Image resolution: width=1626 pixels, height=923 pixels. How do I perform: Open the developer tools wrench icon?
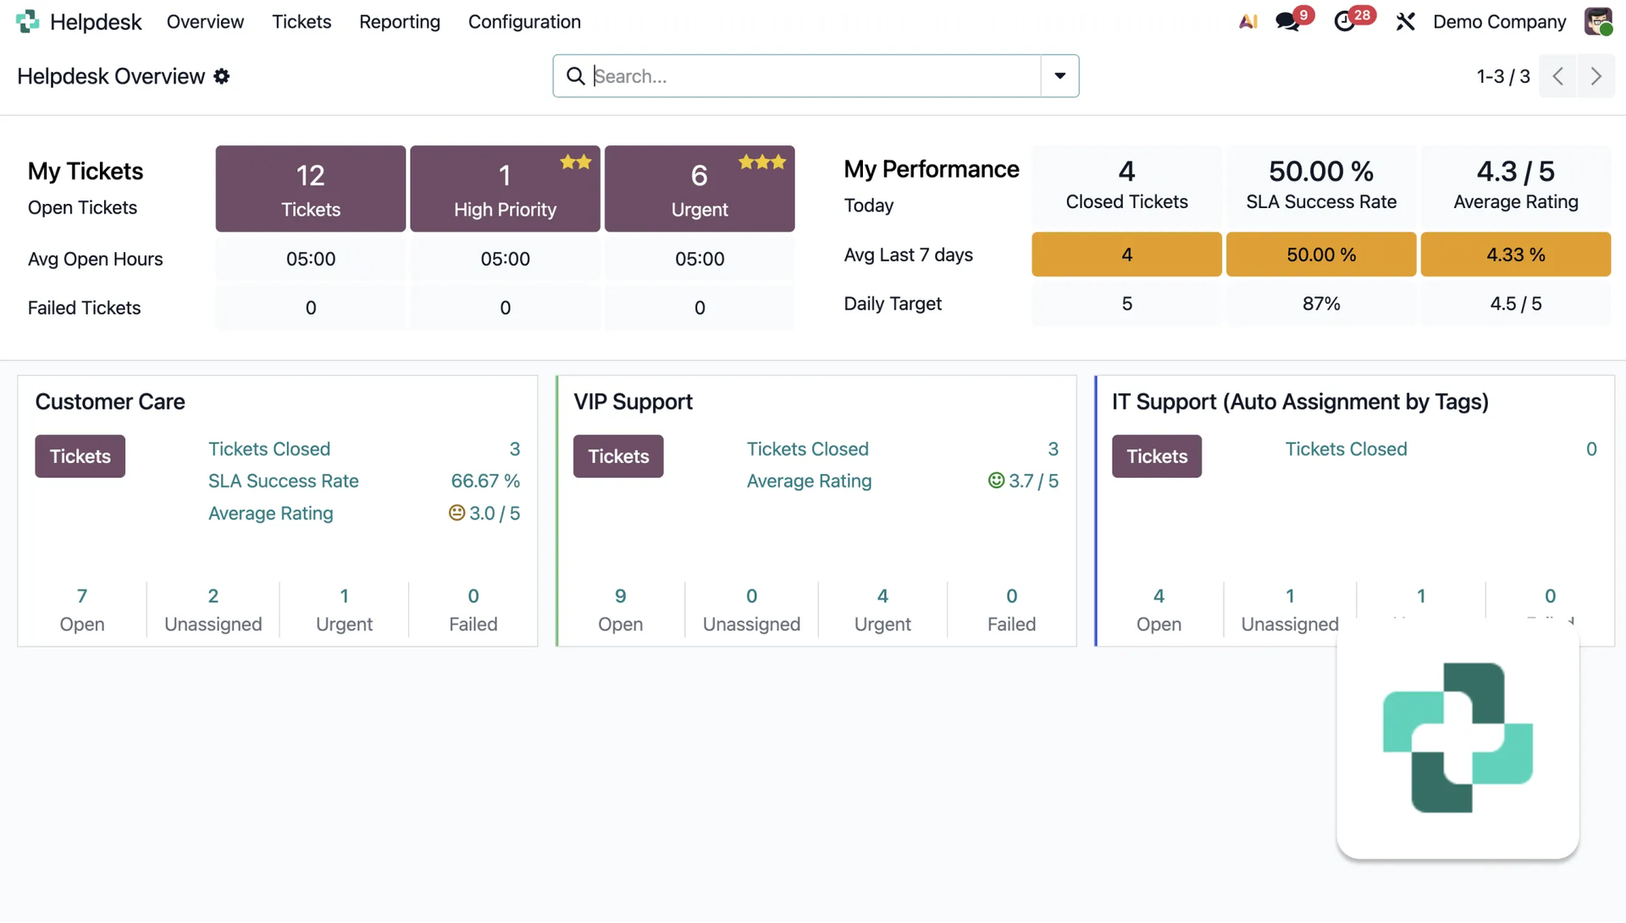click(x=1405, y=21)
